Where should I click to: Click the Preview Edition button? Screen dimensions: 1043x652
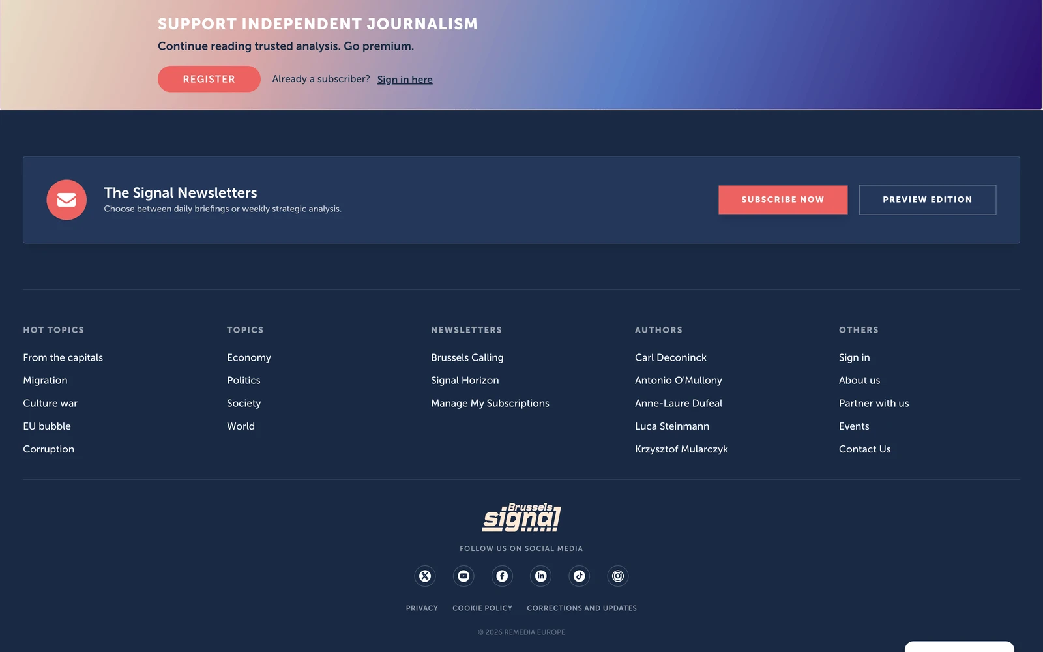(x=928, y=200)
